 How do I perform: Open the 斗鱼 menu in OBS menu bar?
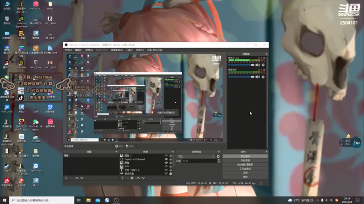pos(155,50)
